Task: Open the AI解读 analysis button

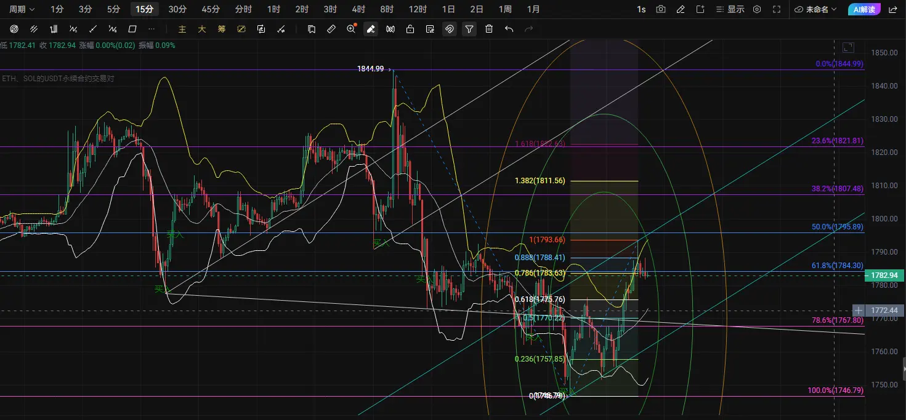Action: 865,9
